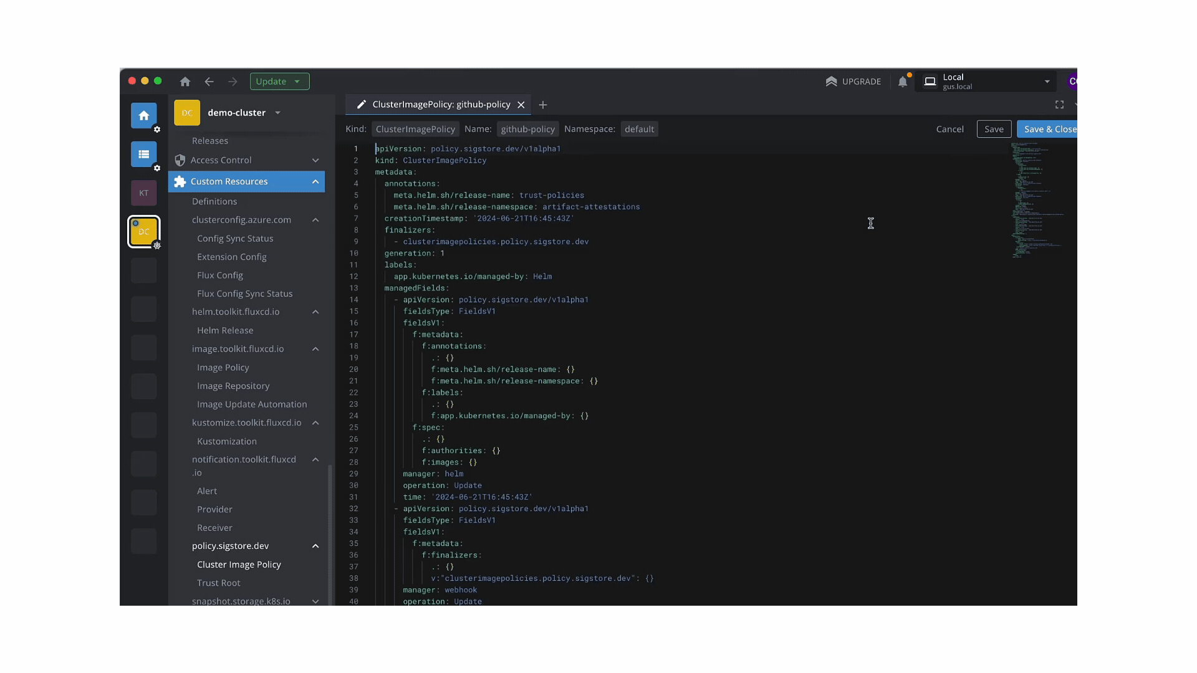Click the blue home hotbar icon
1197x673 pixels.
tap(143, 115)
